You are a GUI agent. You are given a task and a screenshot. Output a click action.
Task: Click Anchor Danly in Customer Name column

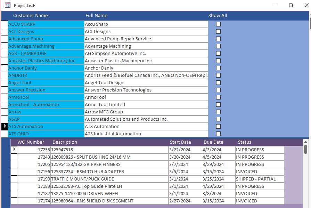[x=46, y=68]
